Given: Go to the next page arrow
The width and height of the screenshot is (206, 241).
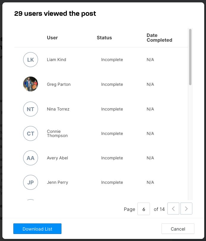Looking at the screenshot, I should coord(186,209).
